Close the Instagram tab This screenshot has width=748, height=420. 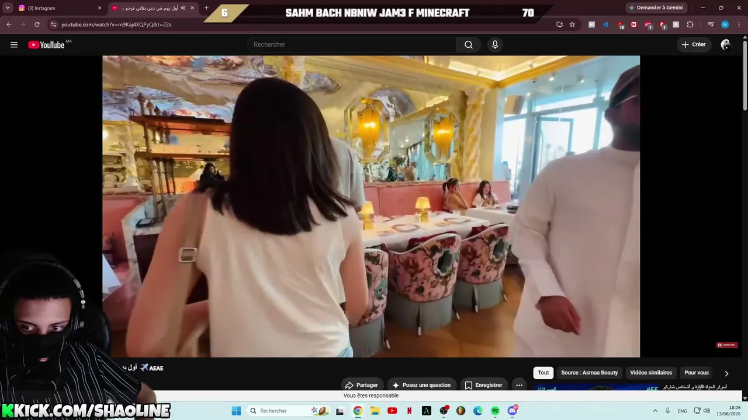99,8
